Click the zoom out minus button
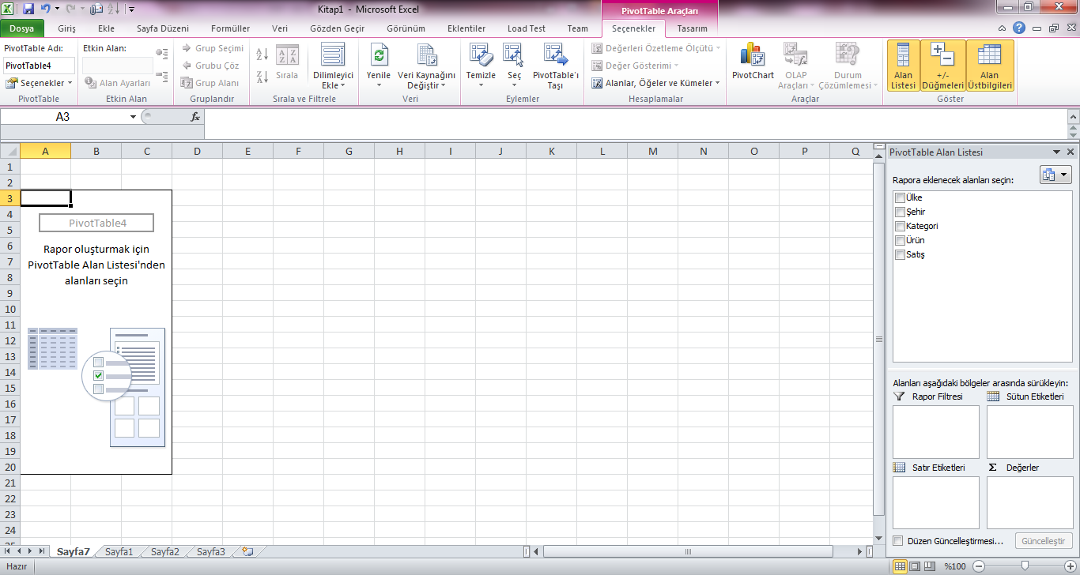Viewport: 1080px width, 575px height. coord(979,566)
